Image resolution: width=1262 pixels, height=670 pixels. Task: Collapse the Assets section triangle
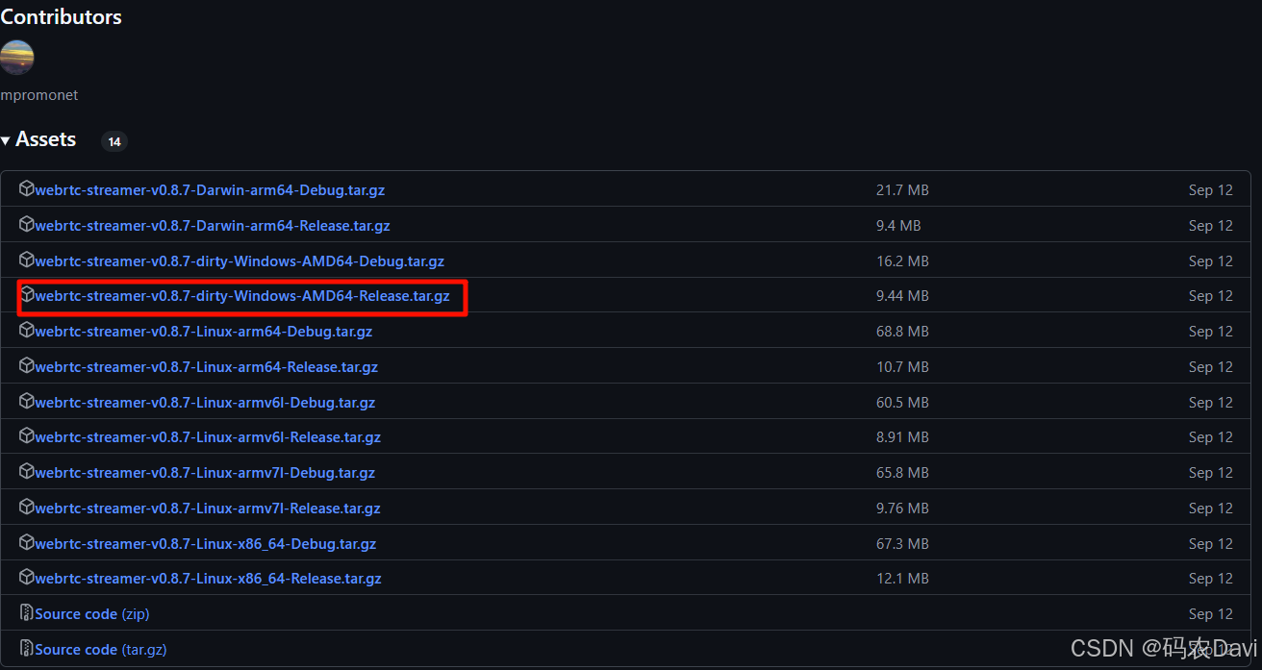[6, 140]
